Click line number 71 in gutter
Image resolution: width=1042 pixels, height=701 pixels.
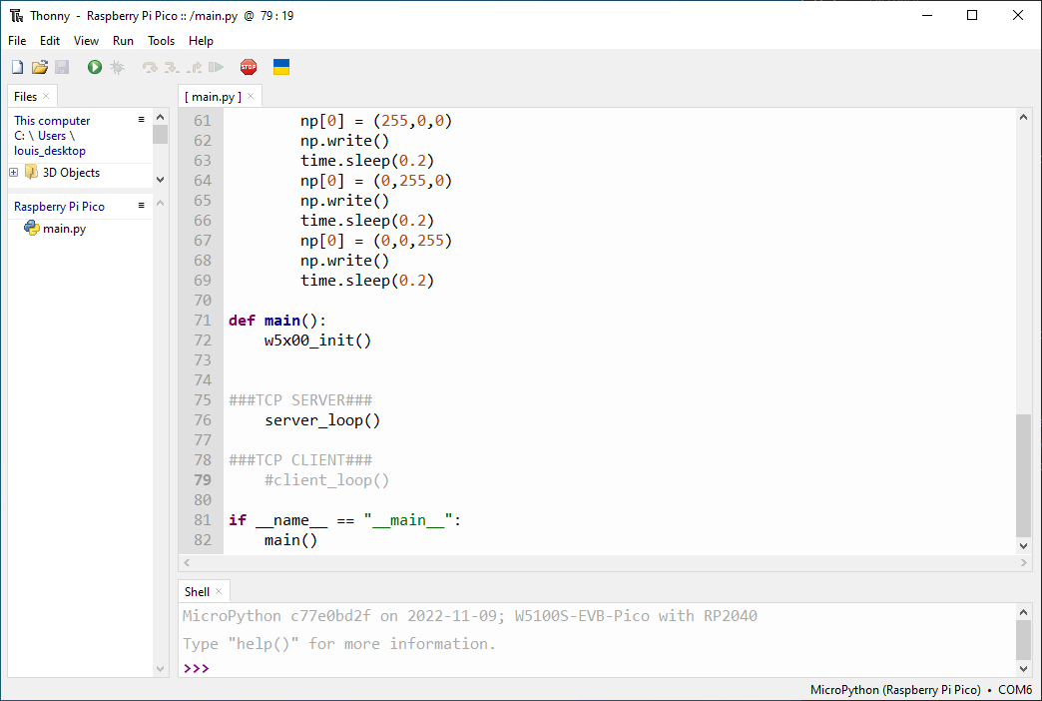click(x=202, y=321)
